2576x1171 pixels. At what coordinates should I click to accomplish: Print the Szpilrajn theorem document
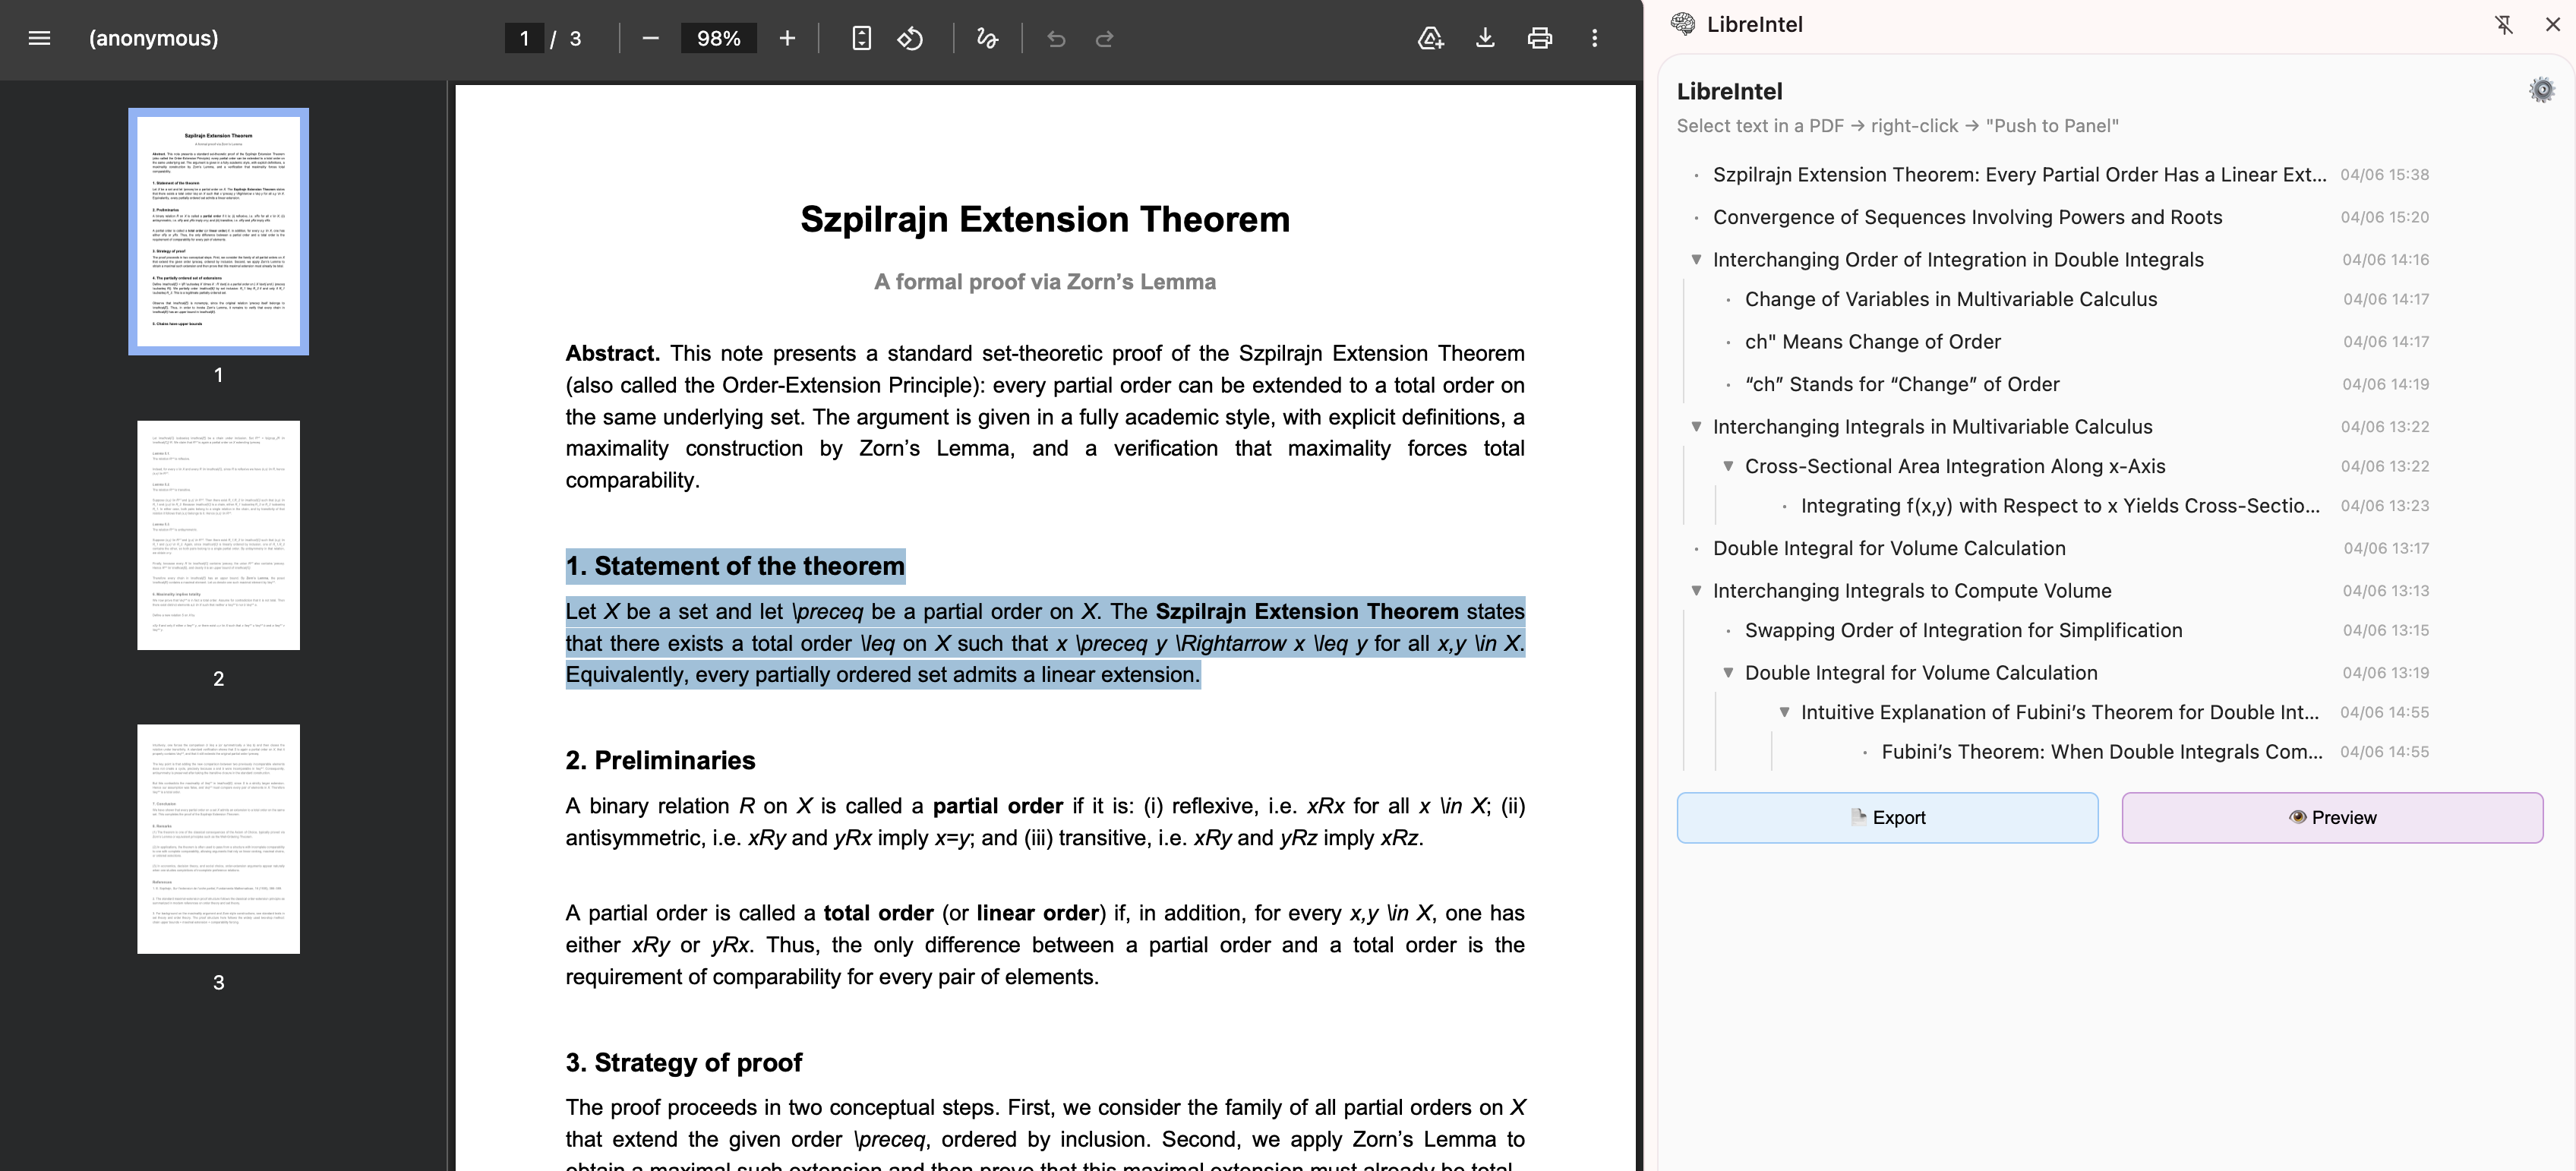1540,38
